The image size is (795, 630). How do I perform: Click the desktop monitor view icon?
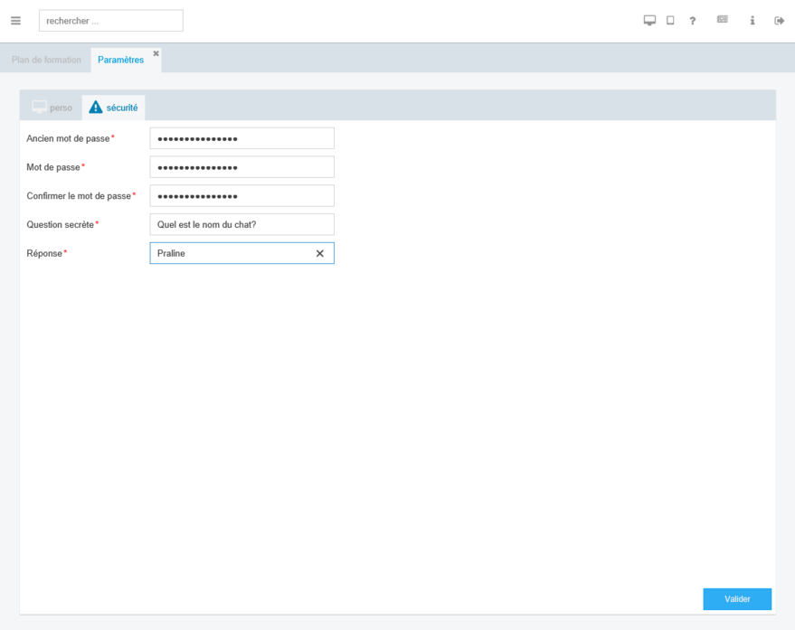(649, 21)
